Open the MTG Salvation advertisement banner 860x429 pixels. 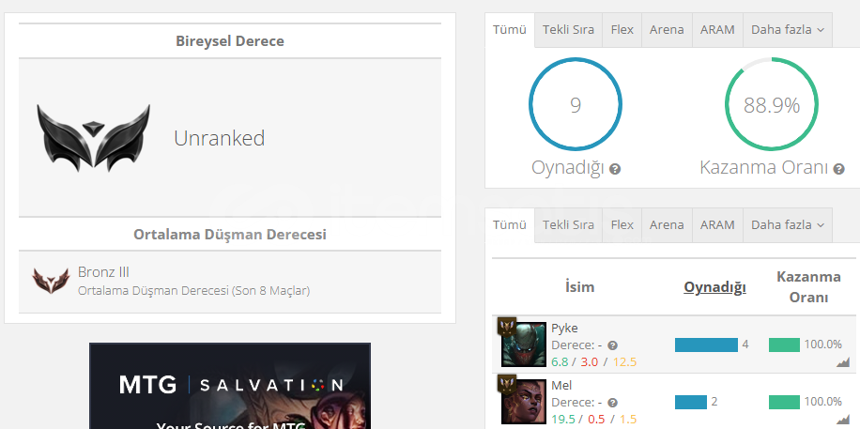tap(230, 386)
